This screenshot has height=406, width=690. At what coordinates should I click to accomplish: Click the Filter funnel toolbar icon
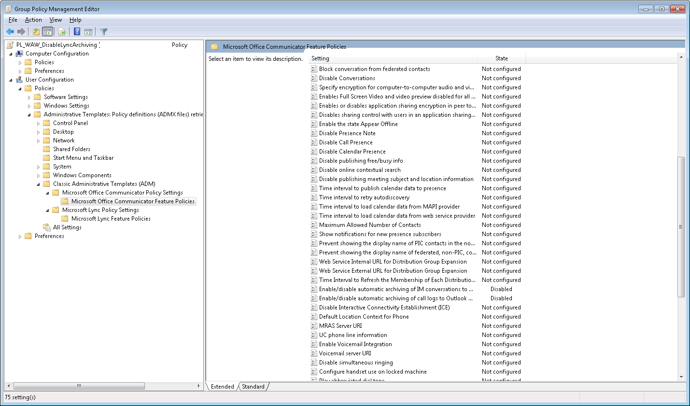point(103,32)
